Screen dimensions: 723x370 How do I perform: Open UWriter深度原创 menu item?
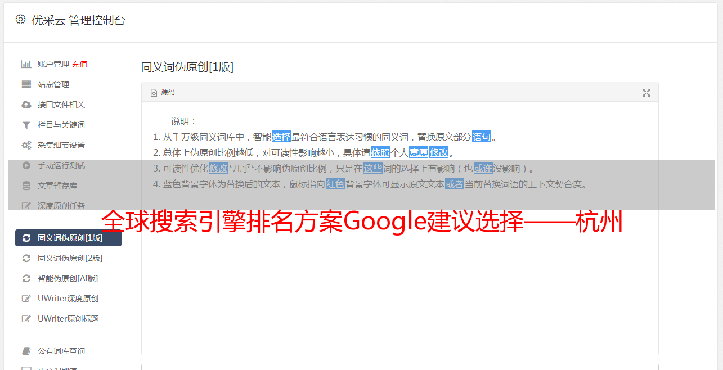[x=68, y=299]
